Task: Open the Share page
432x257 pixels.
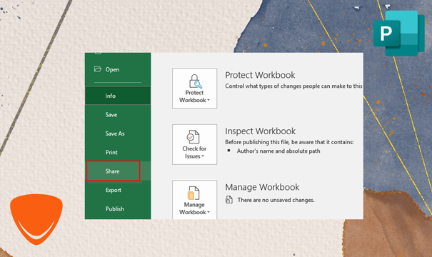Action: click(x=118, y=171)
